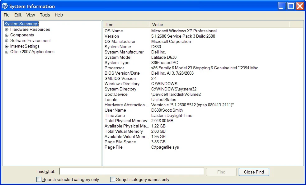Click the value C:\pagefile.sys
Screen dimensions: 306x185
[165, 147]
